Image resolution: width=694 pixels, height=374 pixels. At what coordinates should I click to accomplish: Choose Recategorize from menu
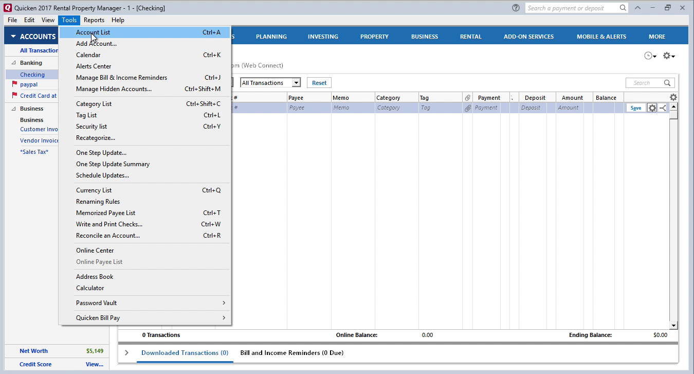tap(144, 138)
